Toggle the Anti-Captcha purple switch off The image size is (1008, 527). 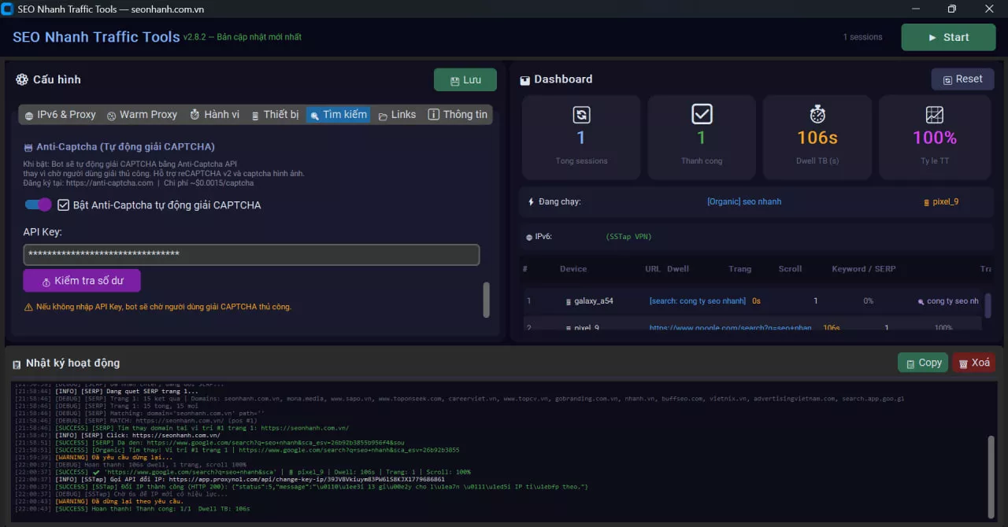39,205
